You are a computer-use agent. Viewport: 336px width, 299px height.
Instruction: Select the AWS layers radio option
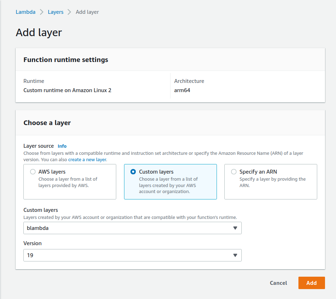33,172
